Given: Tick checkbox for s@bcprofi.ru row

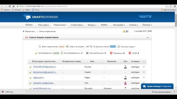Looking at the screenshot, I should [144, 78].
